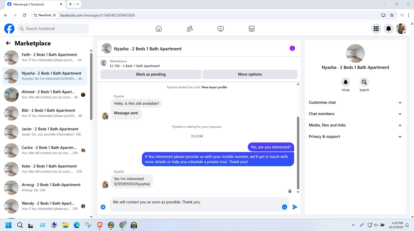Open Faith apartment conversation
The height and width of the screenshot is (231, 414).
(x=45, y=58)
